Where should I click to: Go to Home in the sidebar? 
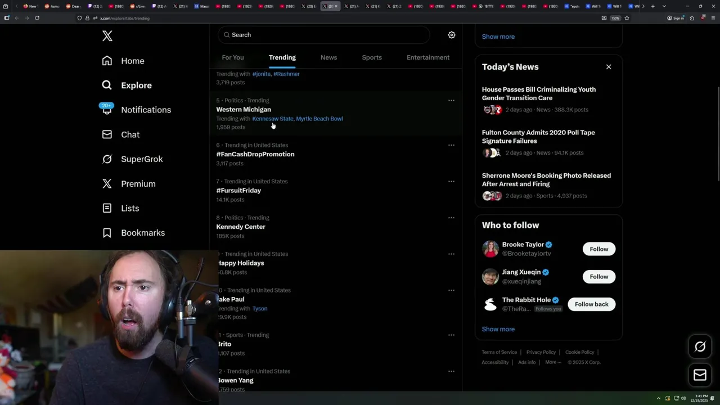pyautogui.click(x=123, y=61)
